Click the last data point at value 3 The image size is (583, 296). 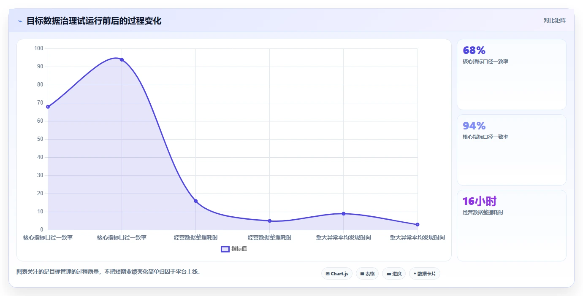click(x=418, y=224)
